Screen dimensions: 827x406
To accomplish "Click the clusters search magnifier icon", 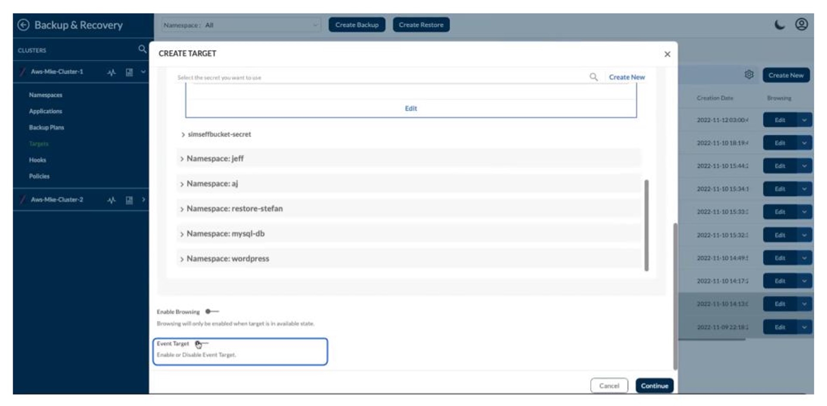I will pos(142,49).
